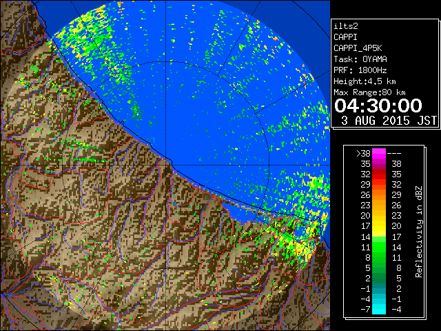Pick the magenta >38 dBZ color swatch

click(x=379, y=154)
